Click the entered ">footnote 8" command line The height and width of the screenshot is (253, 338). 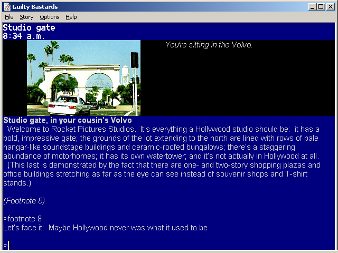coord(22,218)
